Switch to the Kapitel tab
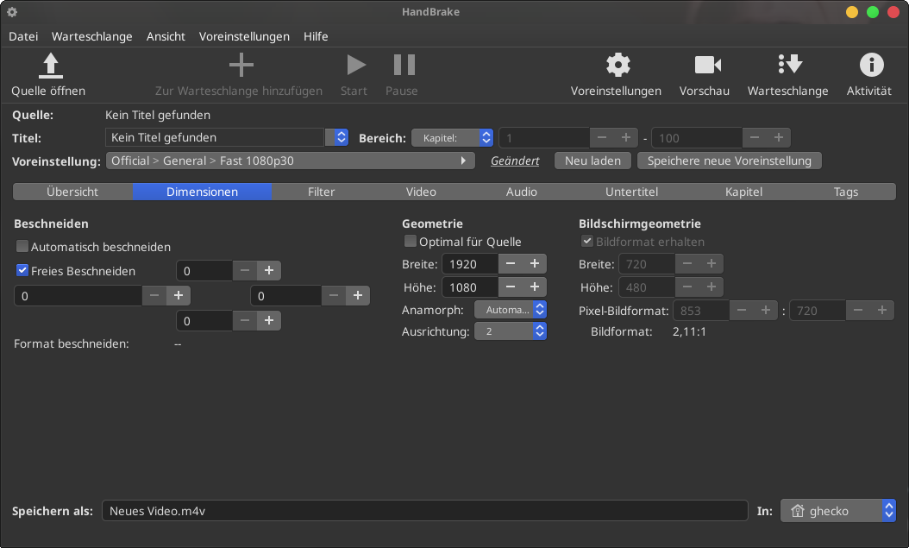The width and height of the screenshot is (909, 548). pyautogui.click(x=743, y=192)
